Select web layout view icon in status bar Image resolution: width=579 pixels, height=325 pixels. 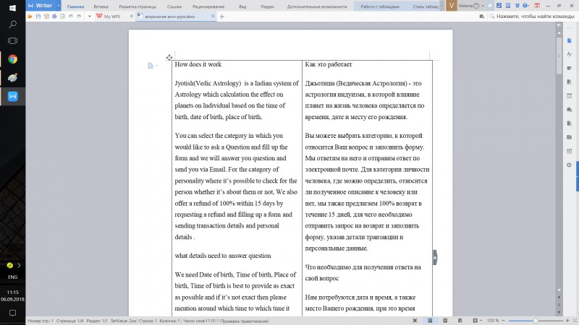(x=460, y=321)
